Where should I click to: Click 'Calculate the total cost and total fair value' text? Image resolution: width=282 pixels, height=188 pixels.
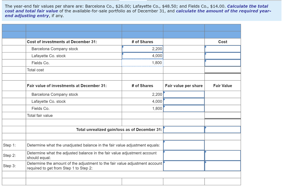point(136,9)
